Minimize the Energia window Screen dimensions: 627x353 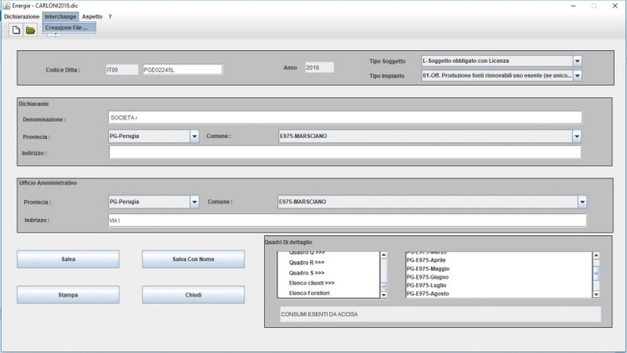click(x=574, y=6)
